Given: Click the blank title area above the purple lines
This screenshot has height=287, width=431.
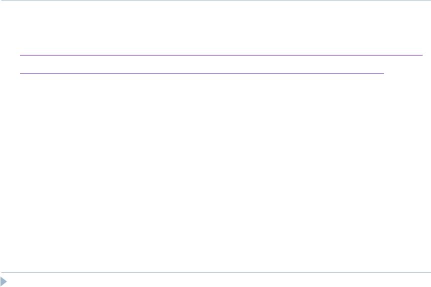Looking at the screenshot, I should (221, 27).
